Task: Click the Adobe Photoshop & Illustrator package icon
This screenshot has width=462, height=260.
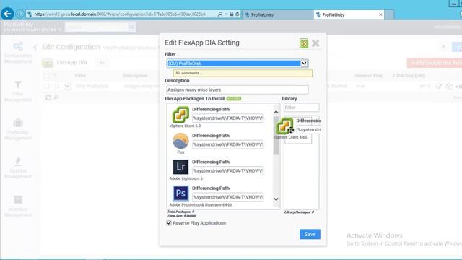Action: coord(180,194)
